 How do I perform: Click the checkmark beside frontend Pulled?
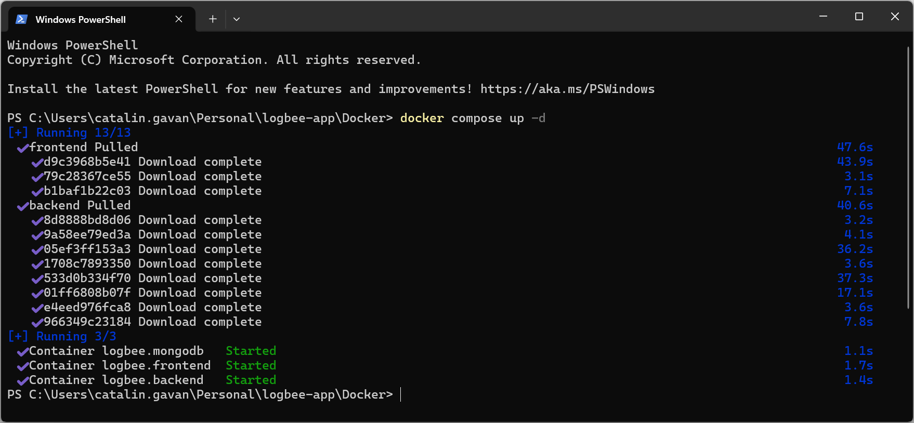(22, 148)
